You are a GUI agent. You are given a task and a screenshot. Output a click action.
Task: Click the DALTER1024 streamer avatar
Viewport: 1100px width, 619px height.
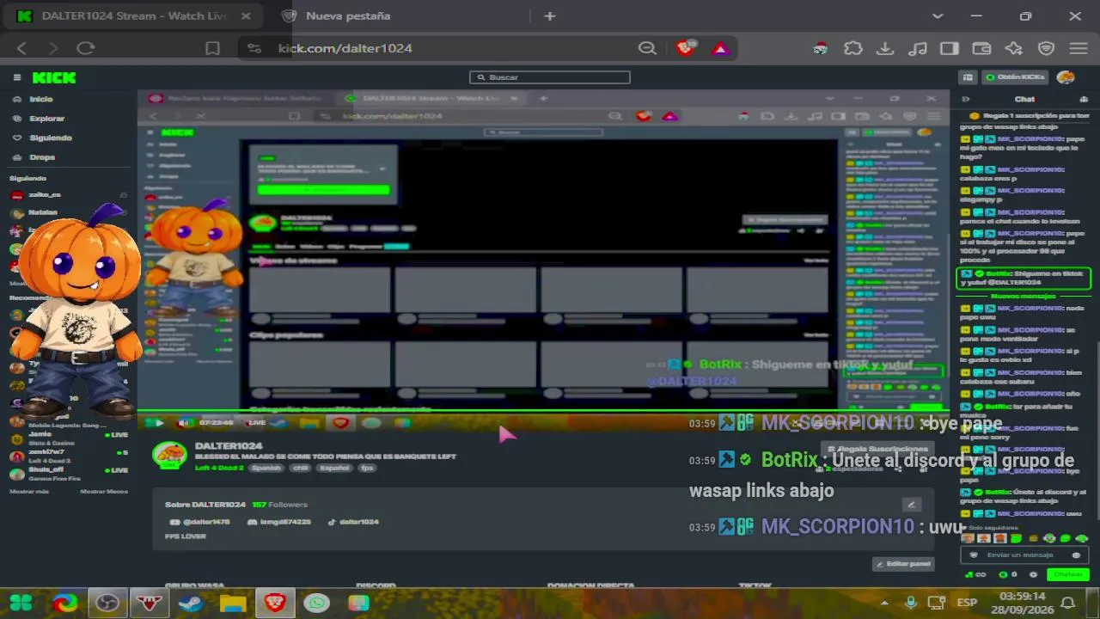pos(169,456)
